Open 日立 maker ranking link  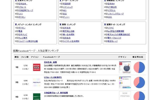point(65,14)
